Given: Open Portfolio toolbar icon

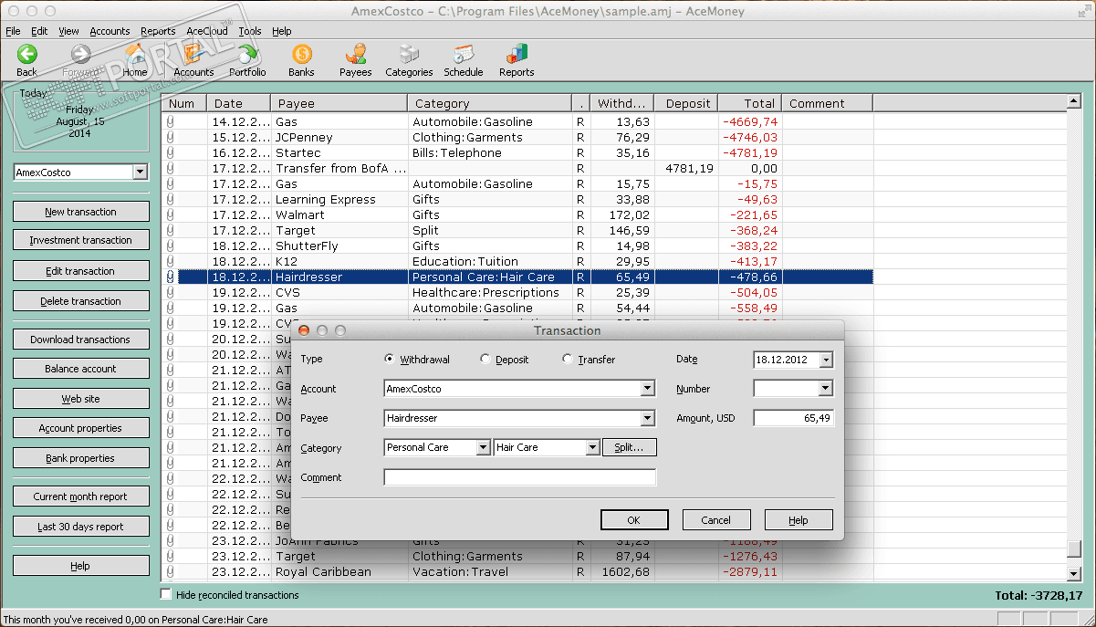Looking at the screenshot, I should (247, 60).
